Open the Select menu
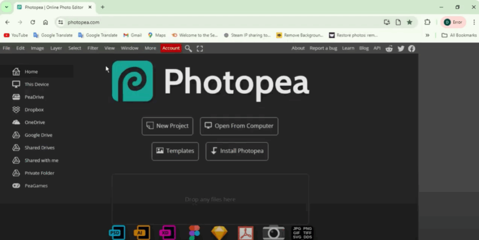Screen dimensions: 479x240 coord(74,48)
